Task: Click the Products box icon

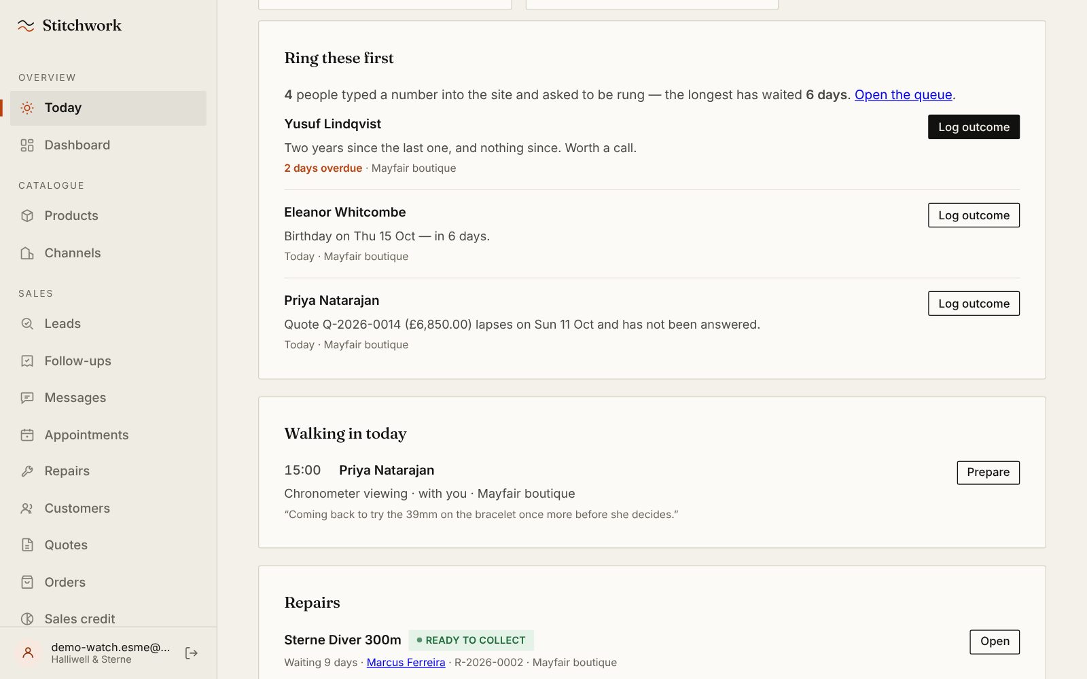Action: [x=27, y=216]
